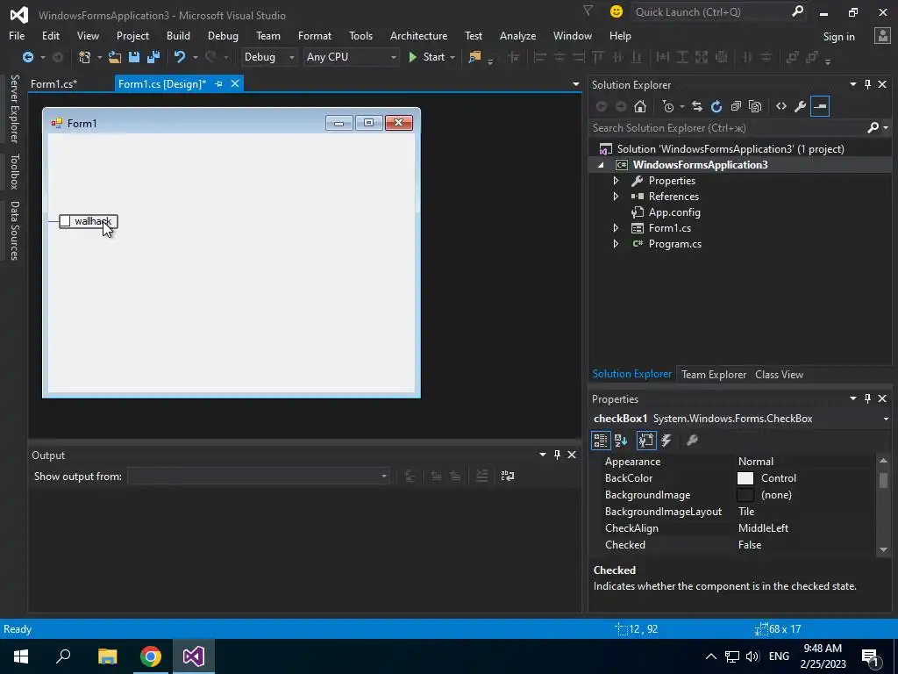Viewport: 898px width, 674px height.
Task: Pin the Form1.cs [Design] tab
Action: pyautogui.click(x=218, y=84)
